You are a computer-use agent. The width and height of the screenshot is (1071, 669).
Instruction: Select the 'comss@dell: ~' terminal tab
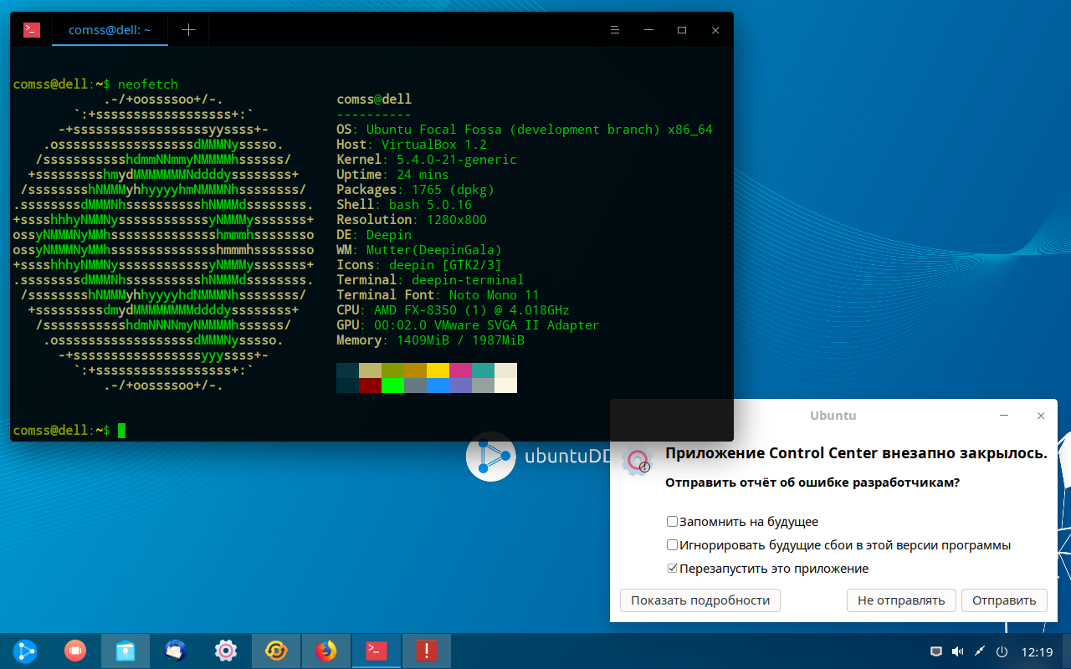(x=109, y=30)
